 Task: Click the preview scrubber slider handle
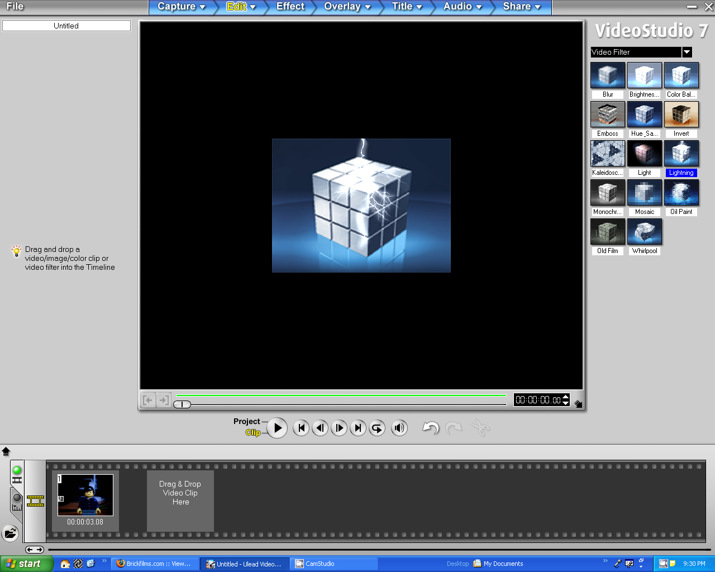click(182, 404)
